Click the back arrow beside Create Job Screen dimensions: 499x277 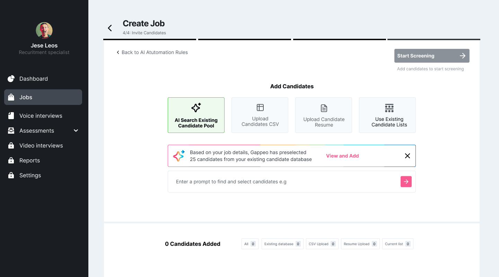(110, 28)
